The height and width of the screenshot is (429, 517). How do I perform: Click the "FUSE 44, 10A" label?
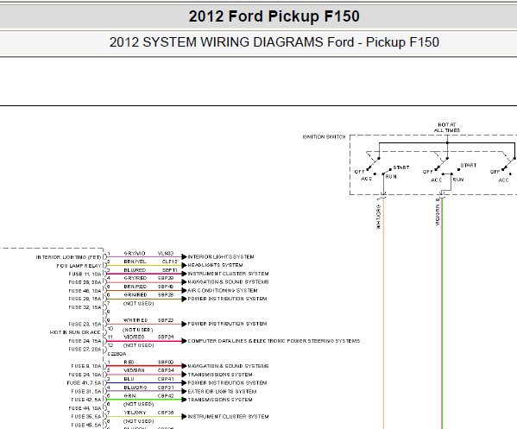point(85,408)
